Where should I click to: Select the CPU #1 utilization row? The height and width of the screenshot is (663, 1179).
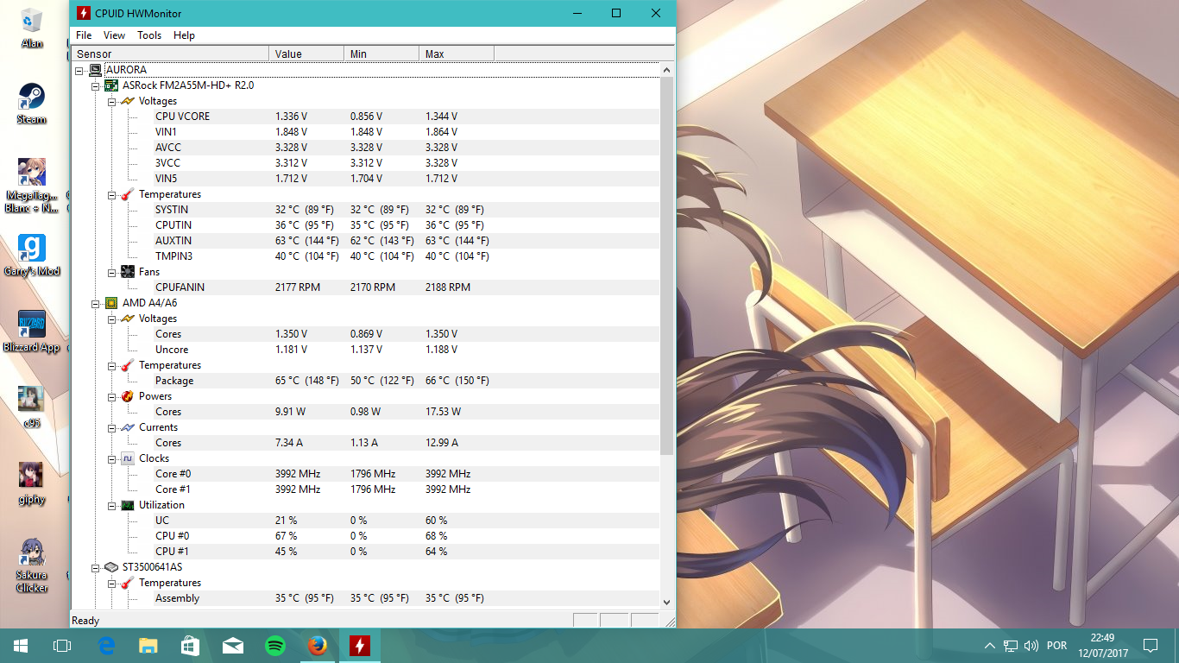(x=406, y=552)
